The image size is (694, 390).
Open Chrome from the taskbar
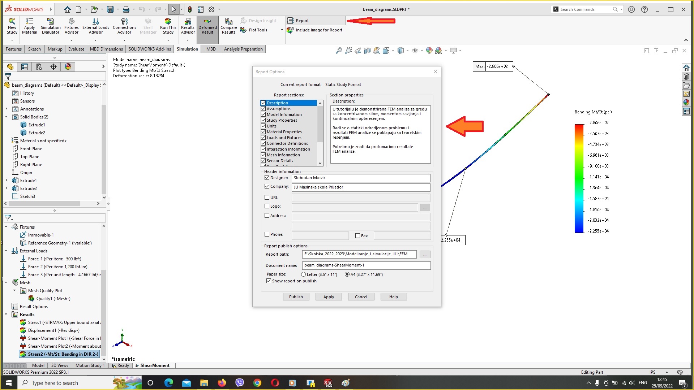click(257, 383)
